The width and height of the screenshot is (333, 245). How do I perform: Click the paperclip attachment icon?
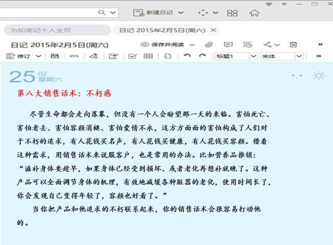(209, 45)
